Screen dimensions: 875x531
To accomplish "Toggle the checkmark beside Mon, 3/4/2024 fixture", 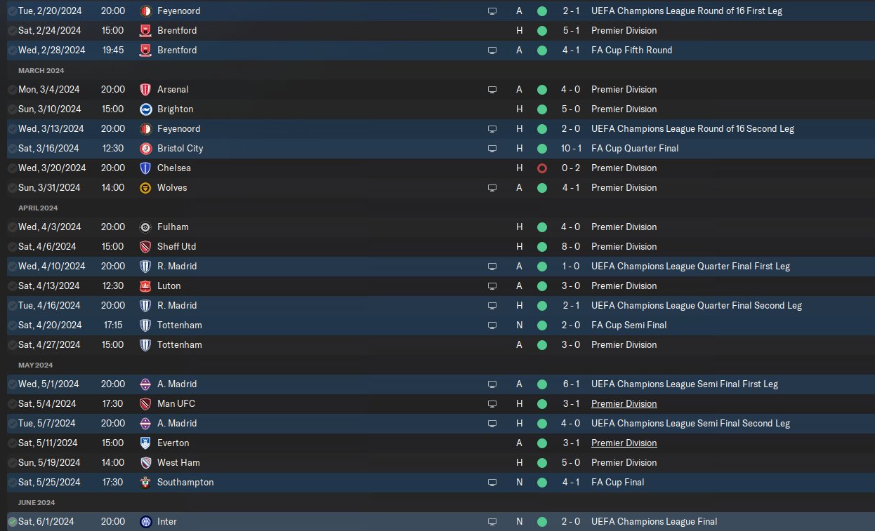I will (12, 90).
